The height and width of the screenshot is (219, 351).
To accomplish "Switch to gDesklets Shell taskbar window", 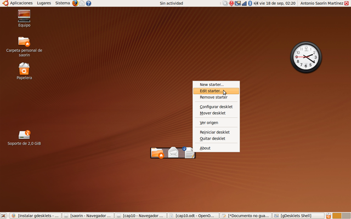I will [x=298, y=216].
